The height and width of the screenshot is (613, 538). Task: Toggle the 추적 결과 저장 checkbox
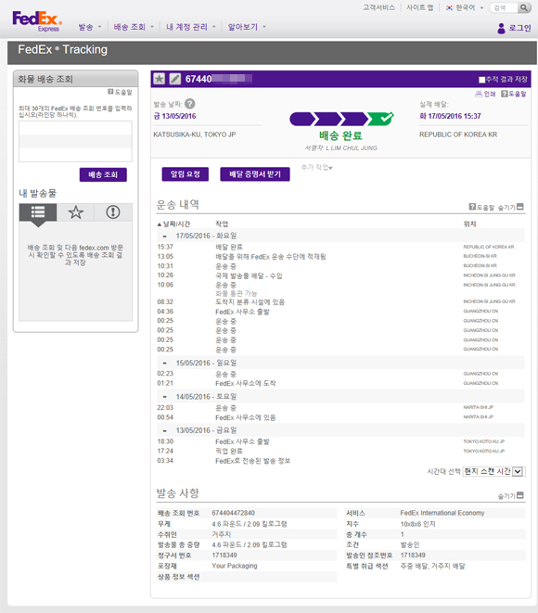tap(482, 80)
